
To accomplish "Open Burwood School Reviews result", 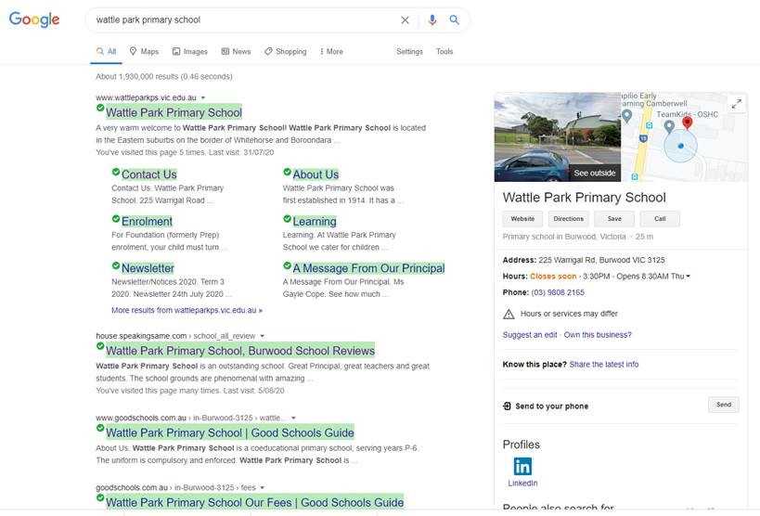I will (x=240, y=351).
